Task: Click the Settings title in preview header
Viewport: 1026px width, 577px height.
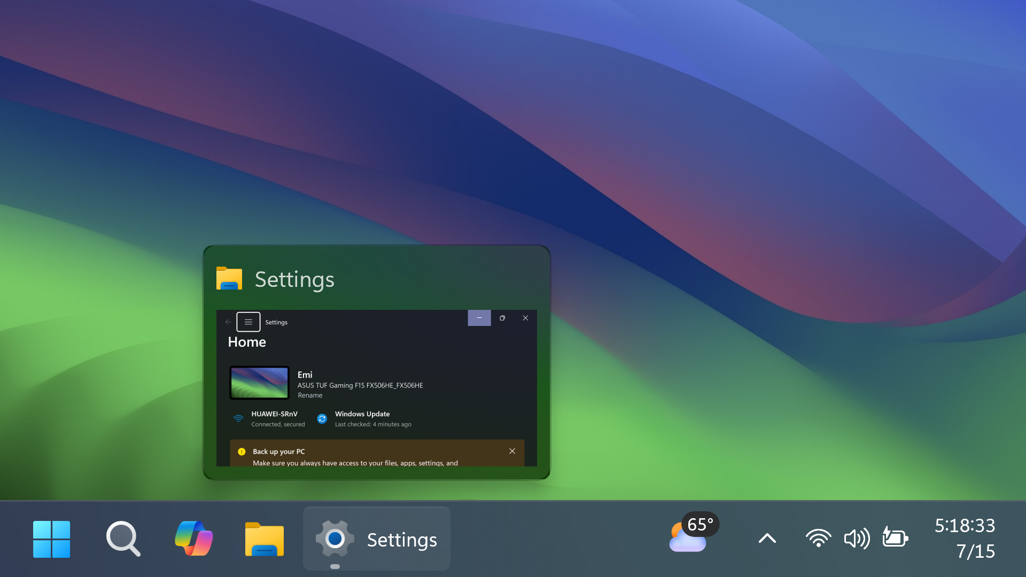Action: click(294, 279)
